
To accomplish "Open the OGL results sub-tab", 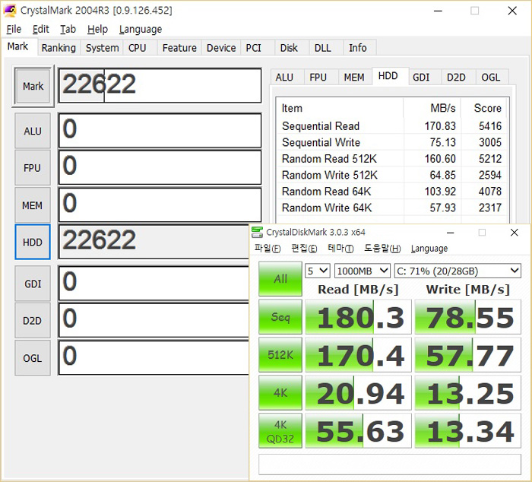I will (491, 78).
